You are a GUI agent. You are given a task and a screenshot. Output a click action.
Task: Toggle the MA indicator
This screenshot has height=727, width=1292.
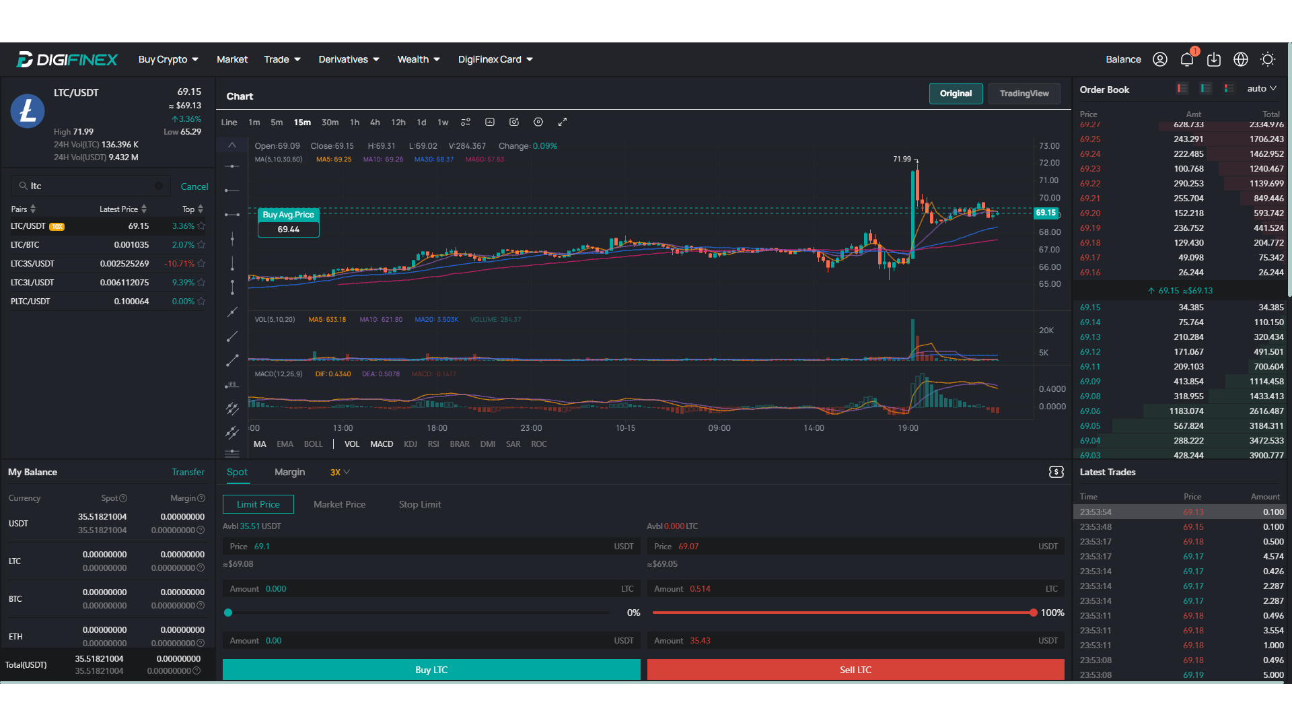pyautogui.click(x=260, y=444)
